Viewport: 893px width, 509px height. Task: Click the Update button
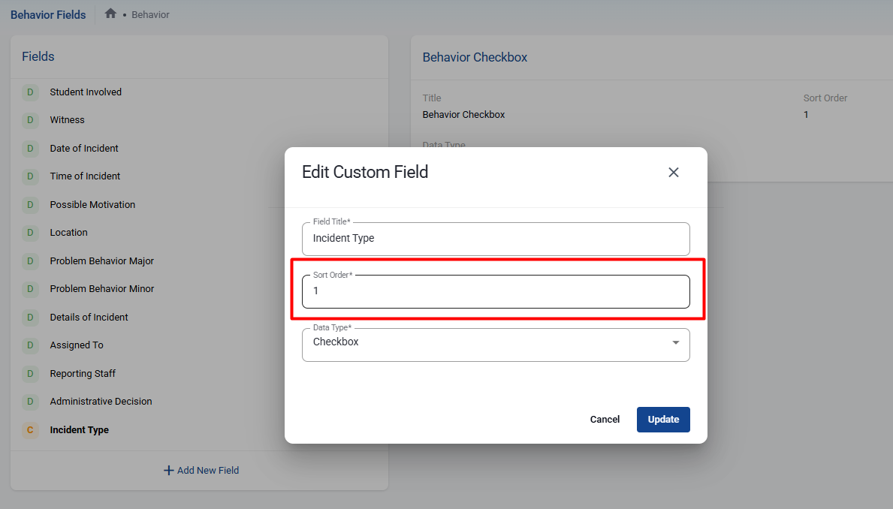click(662, 420)
